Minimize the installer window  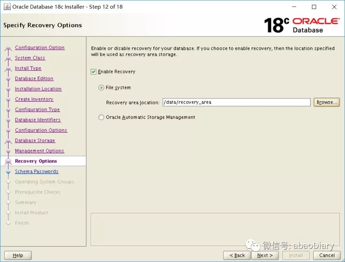coord(294,7)
